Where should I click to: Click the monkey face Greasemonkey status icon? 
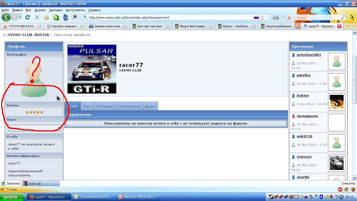346,190
